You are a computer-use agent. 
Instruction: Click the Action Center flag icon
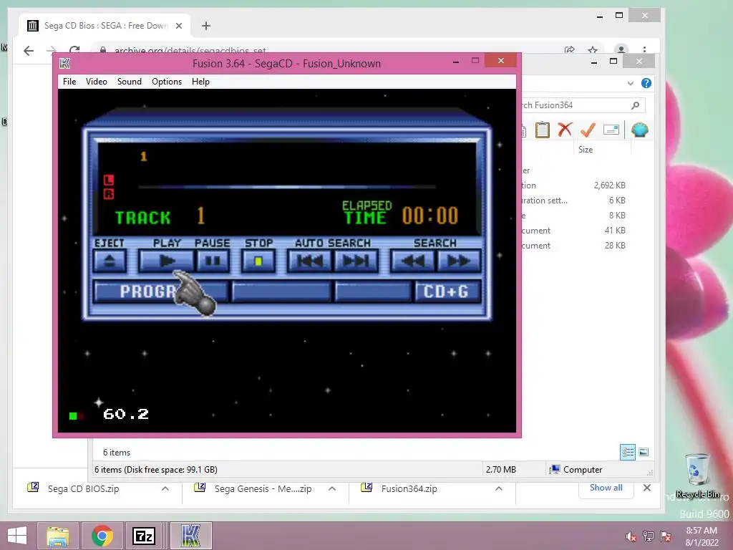[666, 536]
